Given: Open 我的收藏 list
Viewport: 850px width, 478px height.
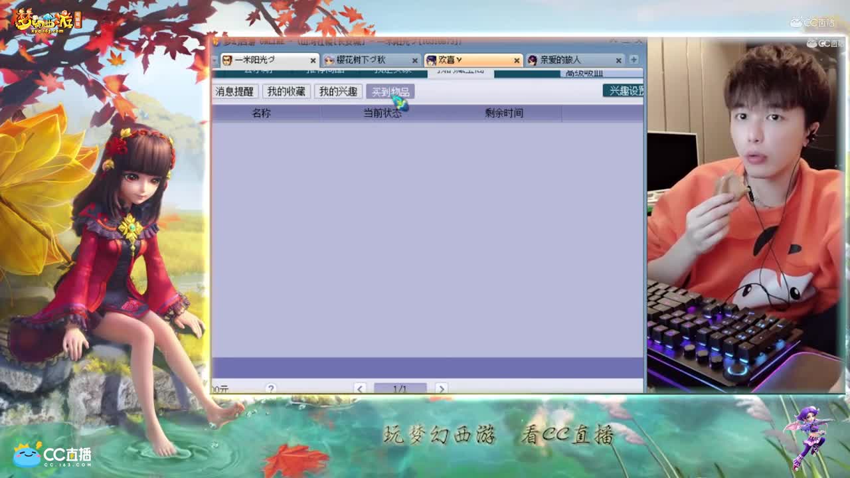Looking at the screenshot, I should pos(287,91).
